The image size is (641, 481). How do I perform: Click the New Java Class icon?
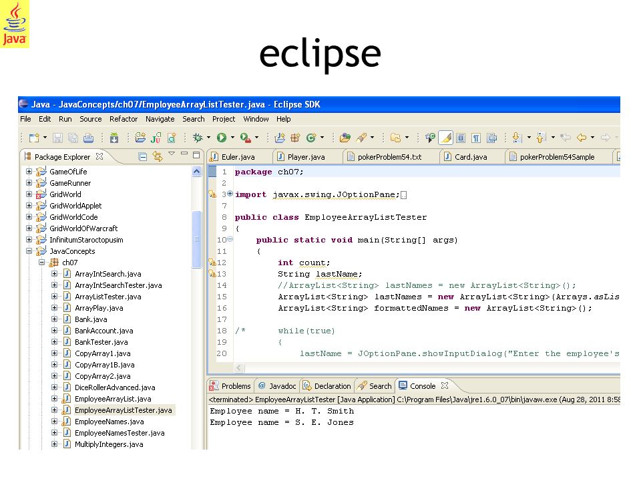(x=311, y=138)
